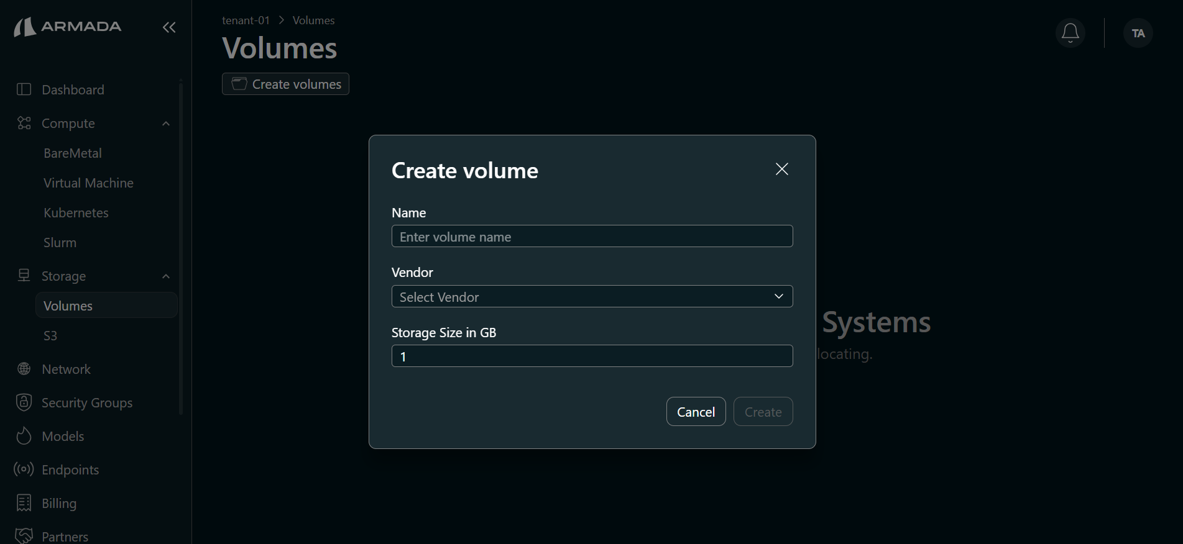The image size is (1183, 544).
Task: Click the Storage server icon
Action: coord(24,275)
